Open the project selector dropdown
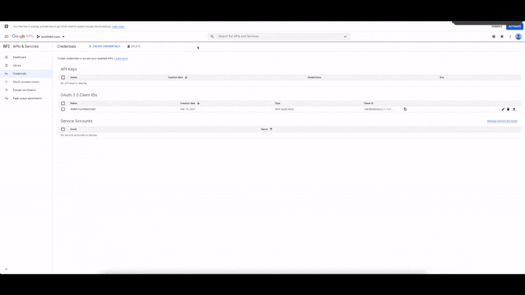525x295 pixels. (x=51, y=37)
